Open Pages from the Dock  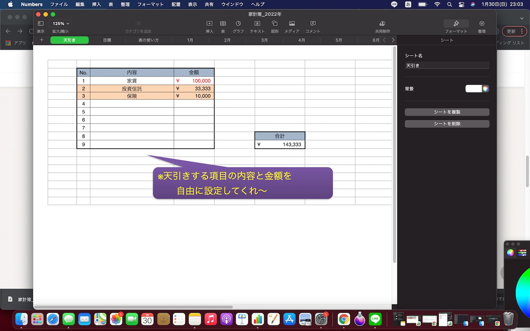tap(274, 319)
